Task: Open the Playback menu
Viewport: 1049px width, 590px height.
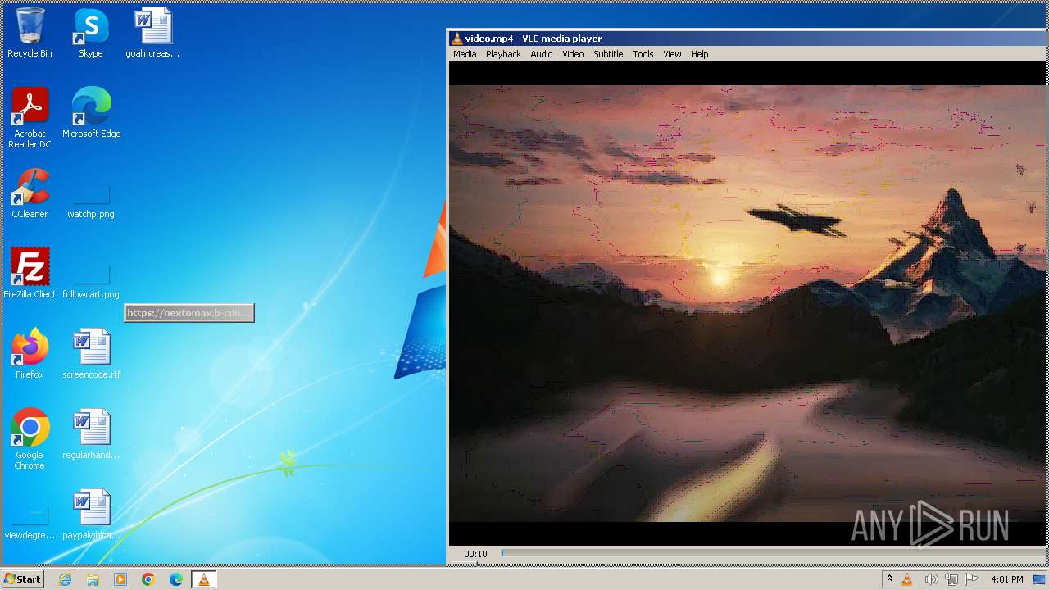Action: 503,54
